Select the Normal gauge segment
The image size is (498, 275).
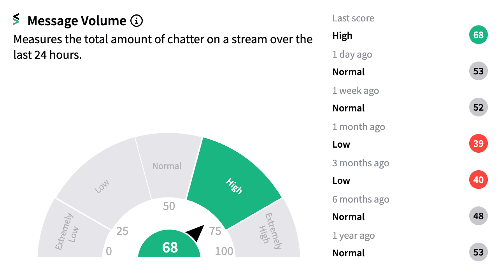pos(167,167)
